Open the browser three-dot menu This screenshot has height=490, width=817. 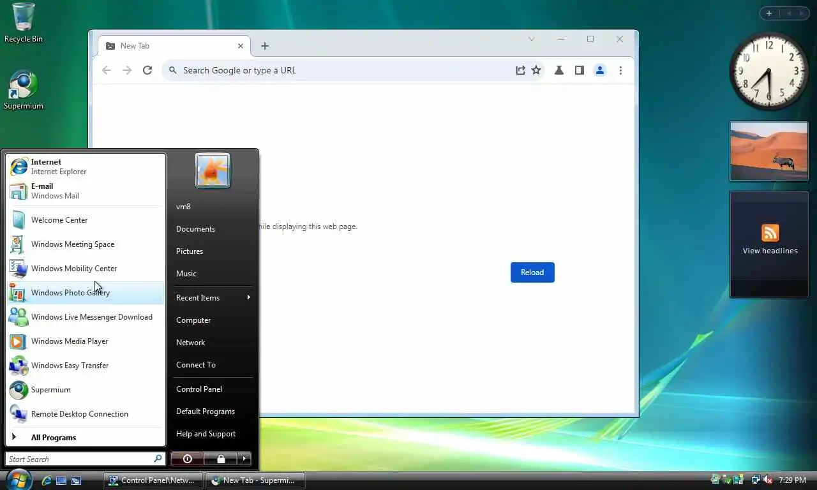(620, 70)
